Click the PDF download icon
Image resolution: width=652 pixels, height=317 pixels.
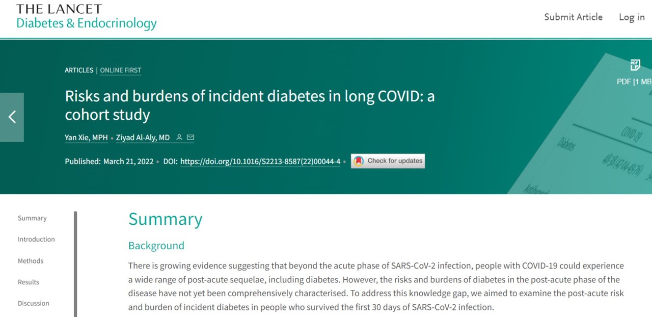[635, 65]
